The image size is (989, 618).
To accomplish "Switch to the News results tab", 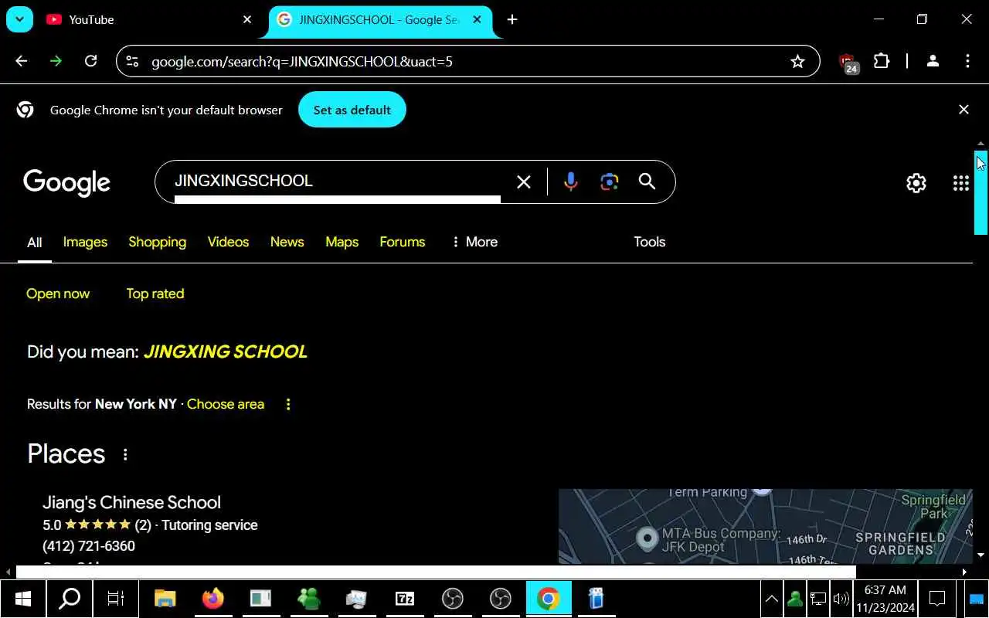I will (x=287, y=242).
